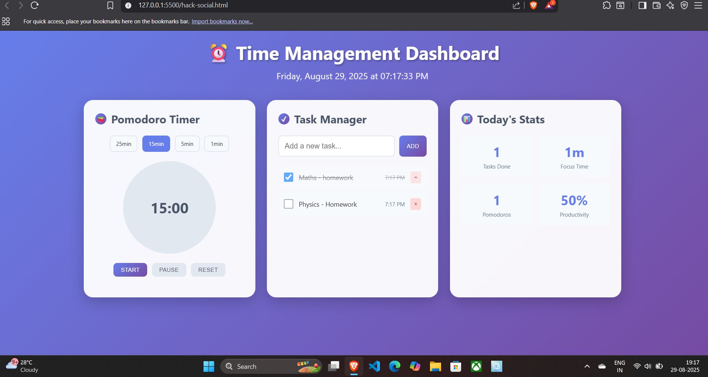
Task: Launch Visual Studio Code from the taskbar
Action: point(374,366)
